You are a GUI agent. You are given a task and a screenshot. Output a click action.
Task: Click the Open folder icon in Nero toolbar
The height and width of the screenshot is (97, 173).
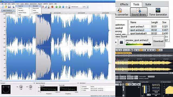pyautogui.click(x=6, y=7)
